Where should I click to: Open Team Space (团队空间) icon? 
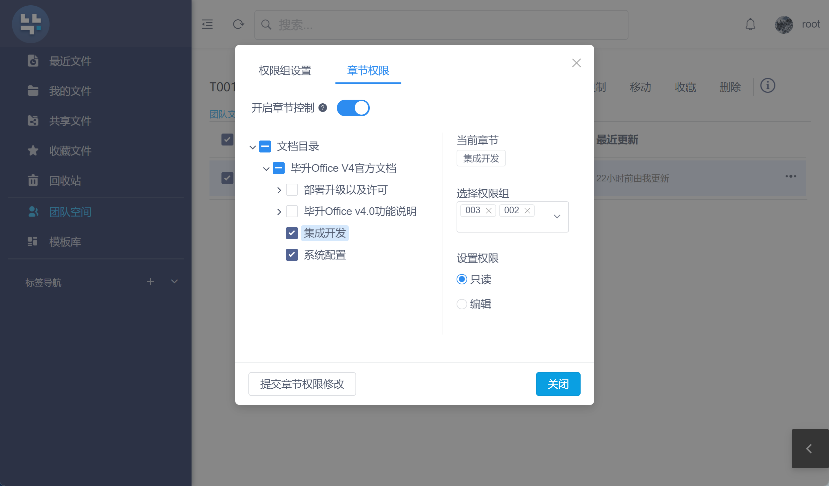pyautogui.click(x=33, y=212)
